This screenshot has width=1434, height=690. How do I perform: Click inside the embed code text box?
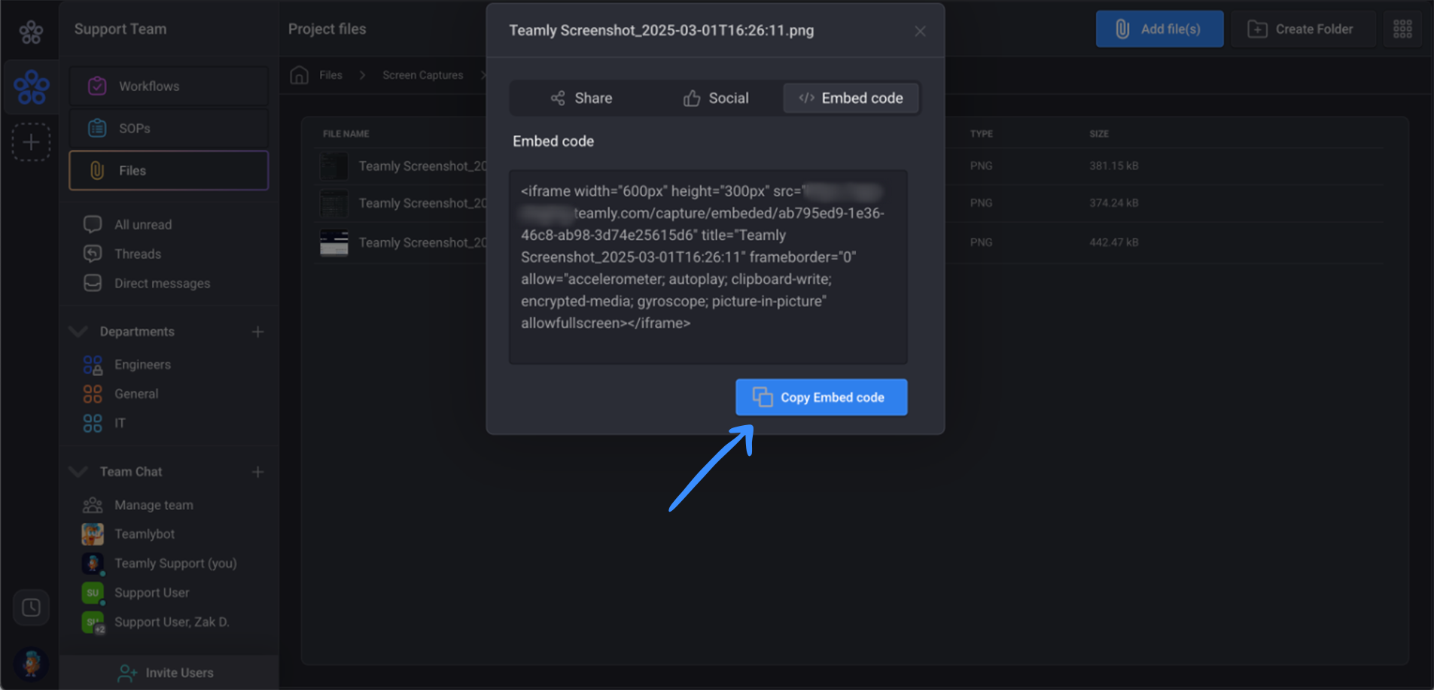click(708, 267)
